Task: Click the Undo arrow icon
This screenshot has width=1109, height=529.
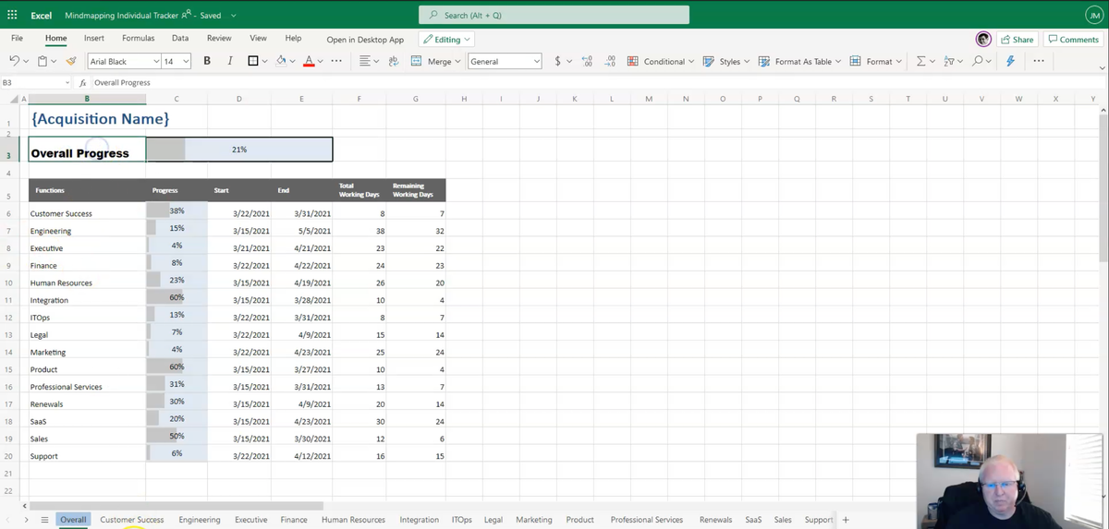Action: pyautogui.click(x=14, y=61)
